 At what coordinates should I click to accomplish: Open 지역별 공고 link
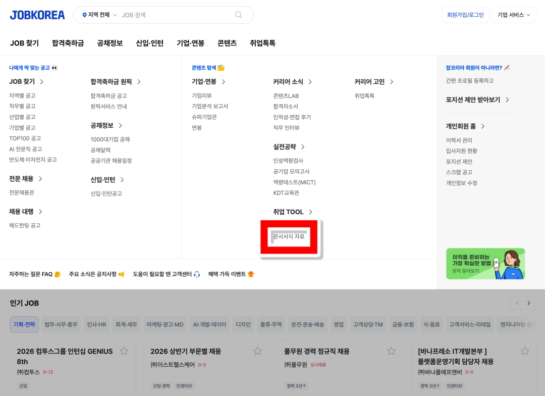(22, 95)
